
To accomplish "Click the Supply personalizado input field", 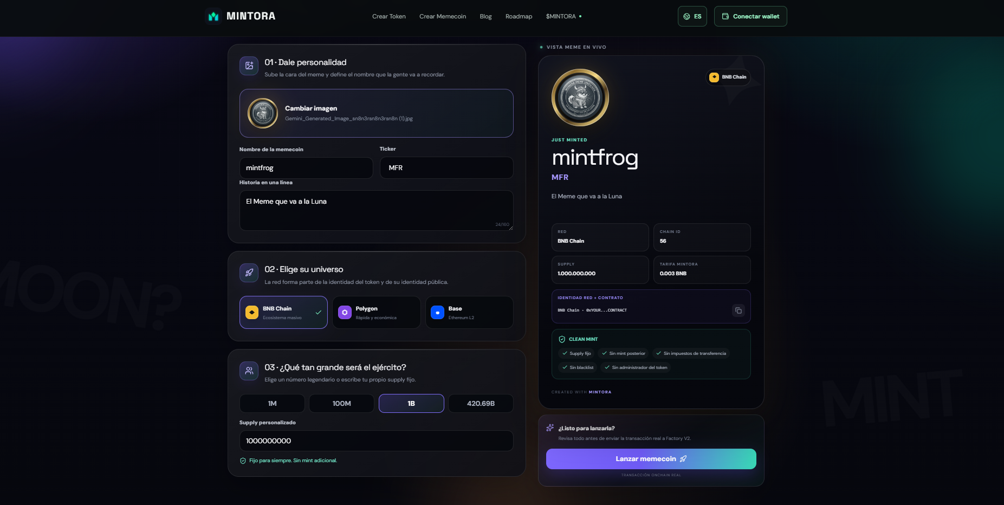I will pyautogui.click(x=377, y=441).
